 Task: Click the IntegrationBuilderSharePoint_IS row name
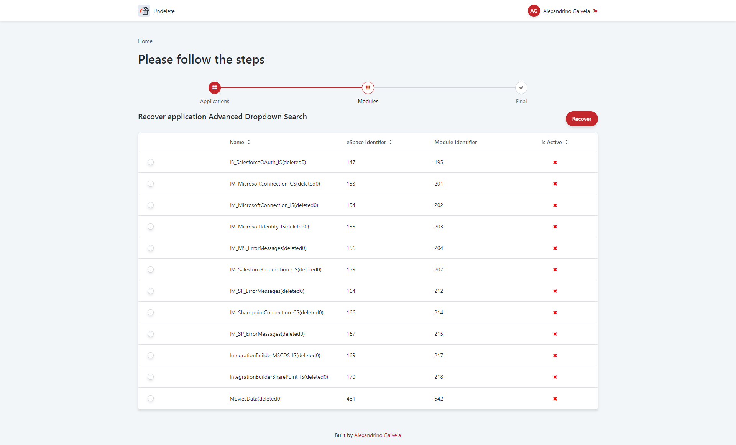coord(279,377)
